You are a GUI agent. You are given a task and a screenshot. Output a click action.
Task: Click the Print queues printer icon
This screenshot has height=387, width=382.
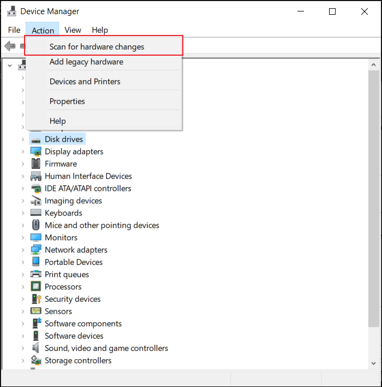(x=36, y=274)
